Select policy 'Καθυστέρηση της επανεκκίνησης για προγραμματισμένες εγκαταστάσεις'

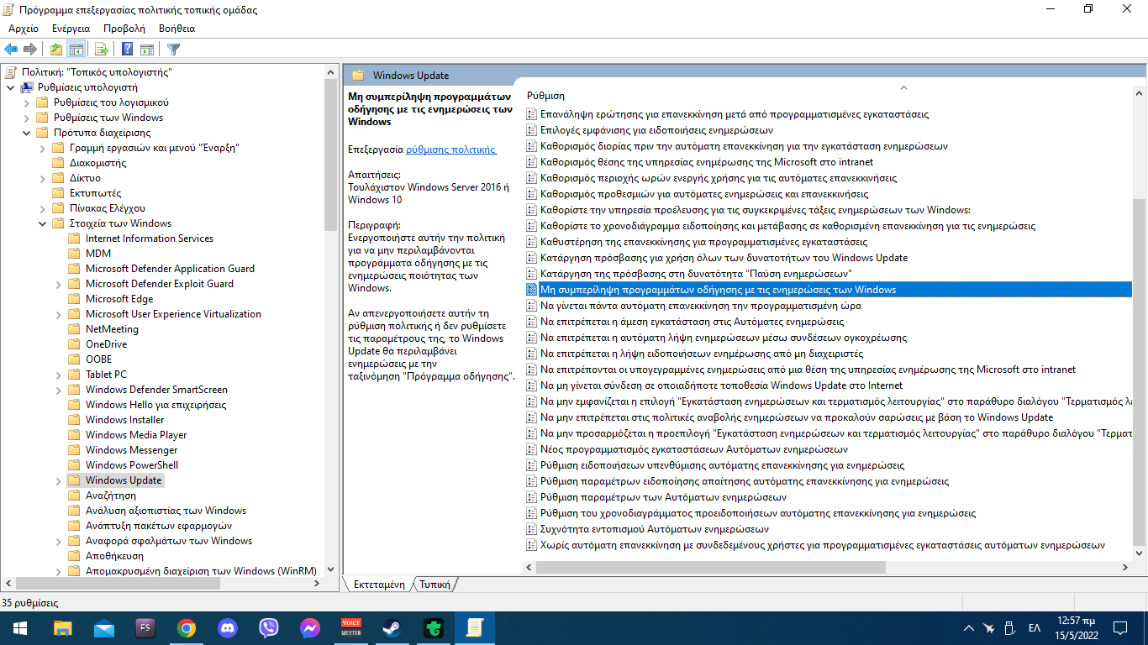tap(703, 242)
